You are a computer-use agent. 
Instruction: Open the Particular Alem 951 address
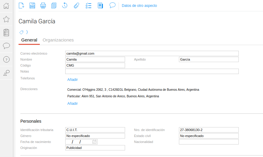pyautogui.click(x=113, y=96)
